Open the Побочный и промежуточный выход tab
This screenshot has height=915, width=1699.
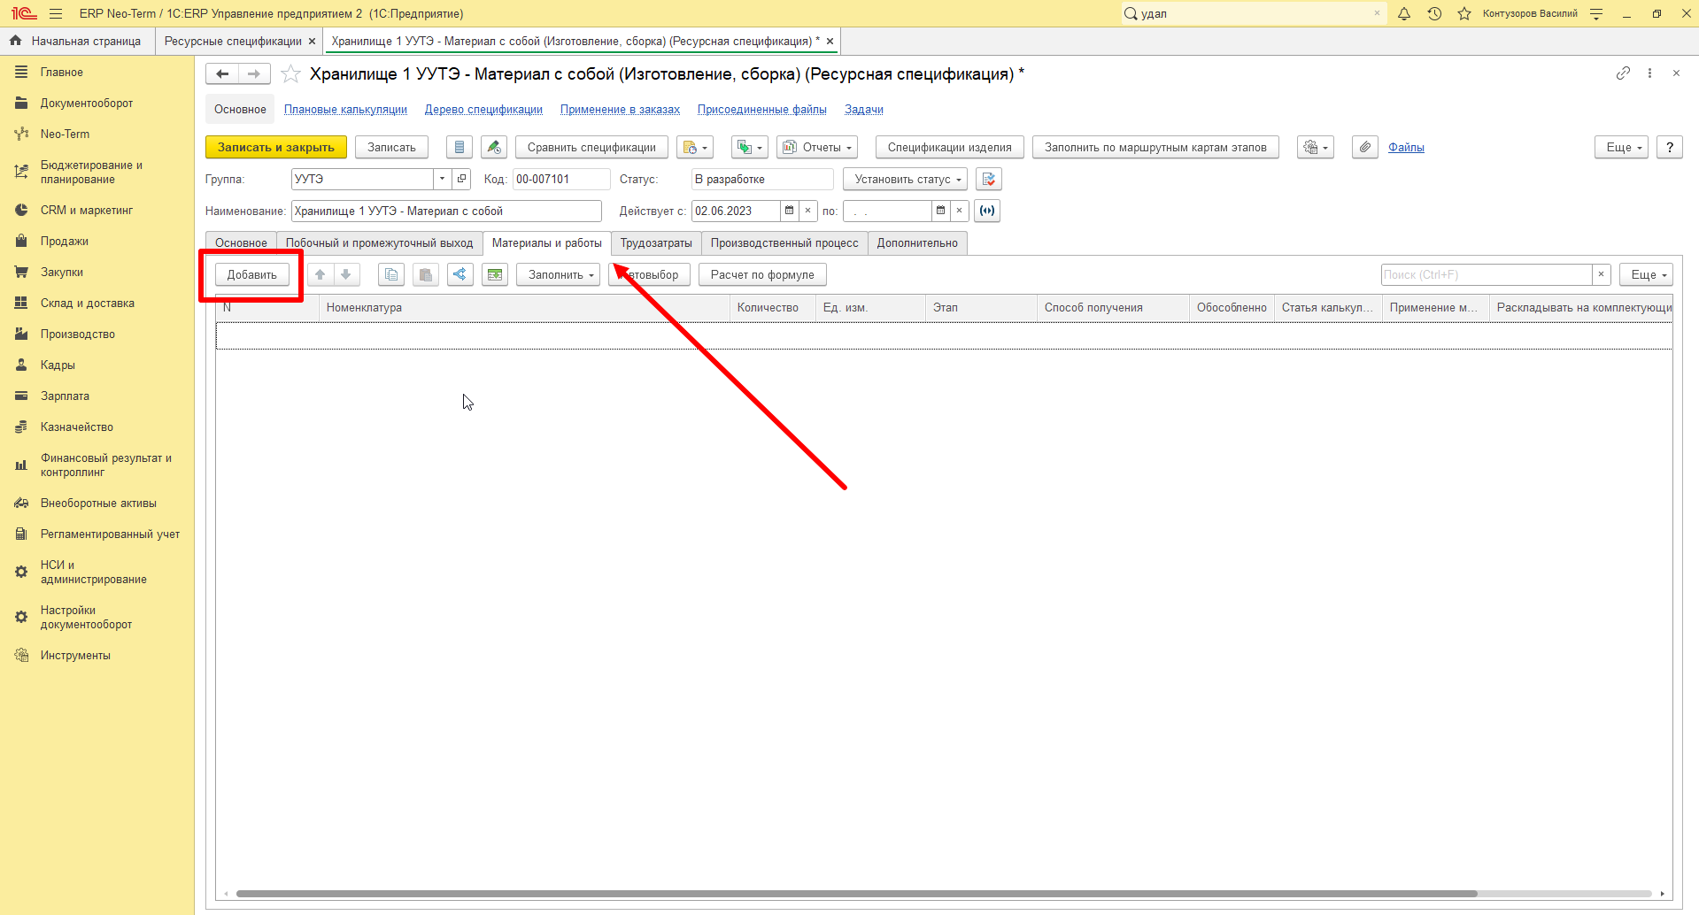point(379,242)
